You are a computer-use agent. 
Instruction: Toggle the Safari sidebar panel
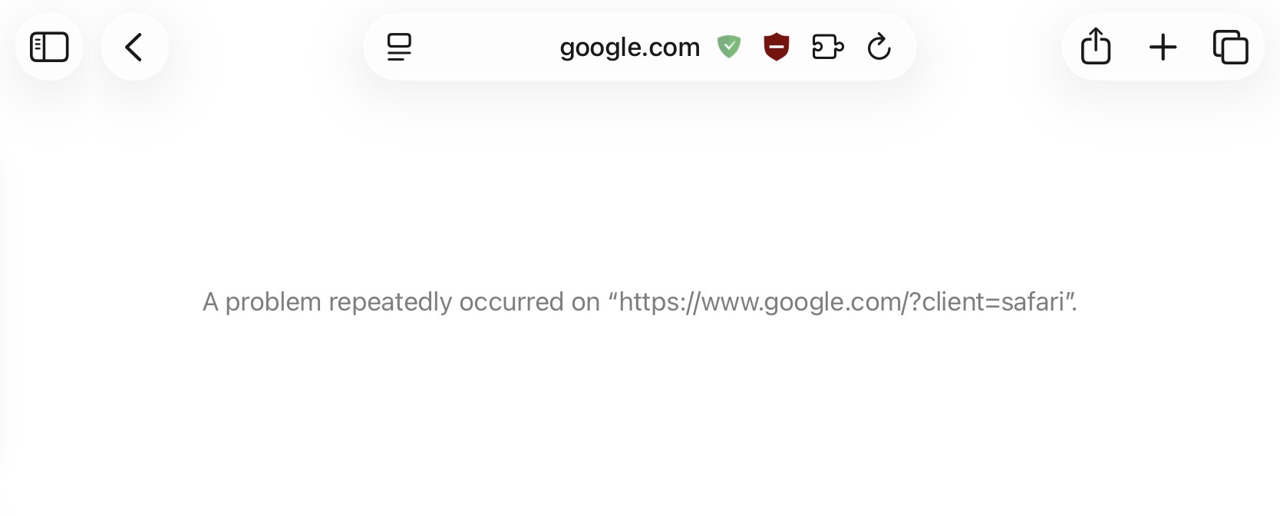click(x=49, y=48)
